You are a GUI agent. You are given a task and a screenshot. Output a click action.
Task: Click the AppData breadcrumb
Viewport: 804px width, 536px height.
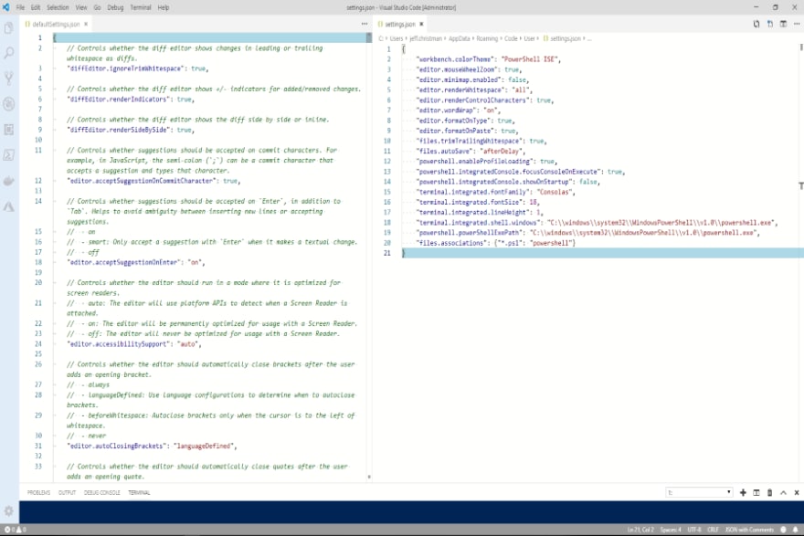click(459, 38)
